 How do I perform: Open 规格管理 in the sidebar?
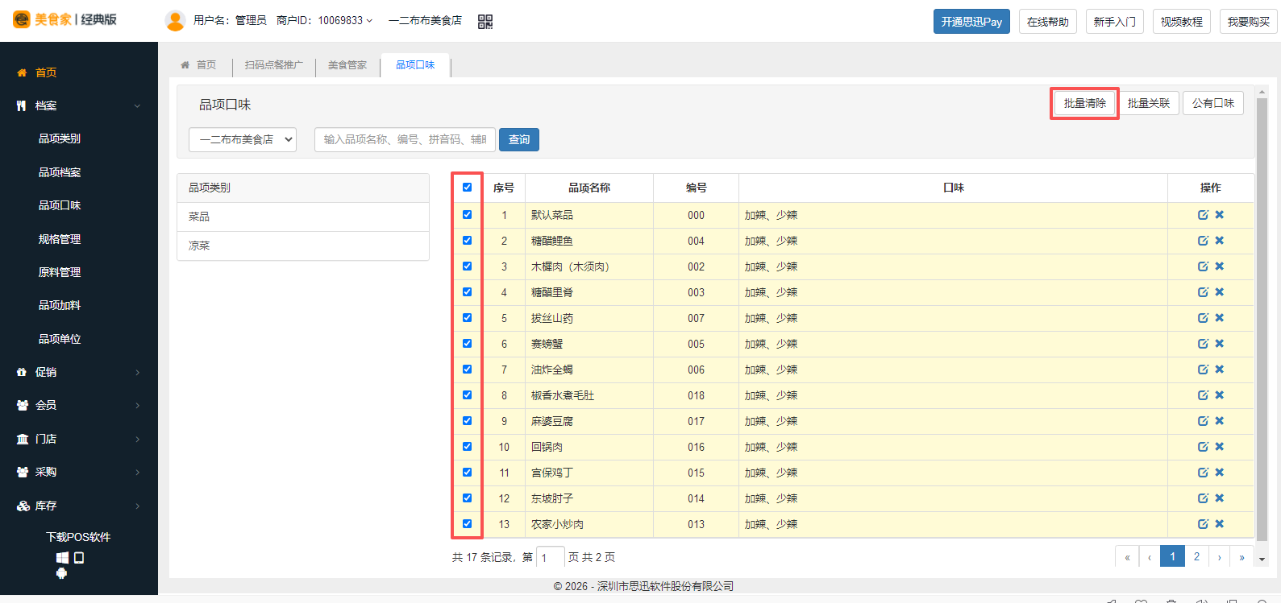pyautogui.click(x=60, y=239)
